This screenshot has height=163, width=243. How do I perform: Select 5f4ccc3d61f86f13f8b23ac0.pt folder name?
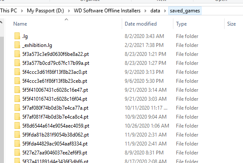coord(55,72)
